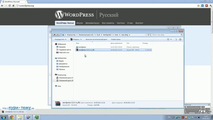
Task: Click the Открыть toolbar button
Action: 75,39
